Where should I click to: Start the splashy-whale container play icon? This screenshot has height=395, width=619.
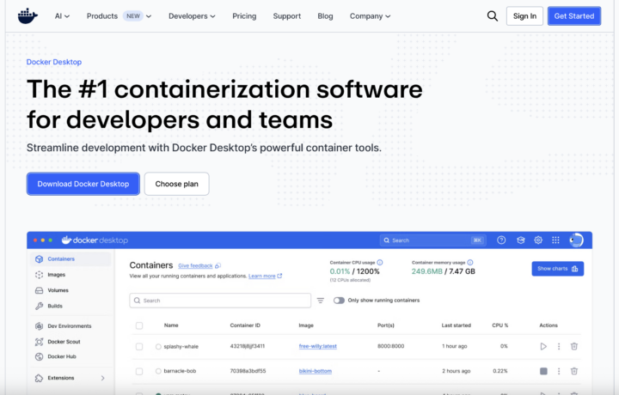point(543,347)
